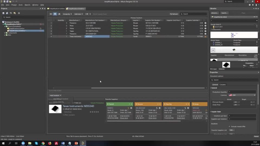Click the BOM Search field
260x146 pixels.
tap(193, 14)
